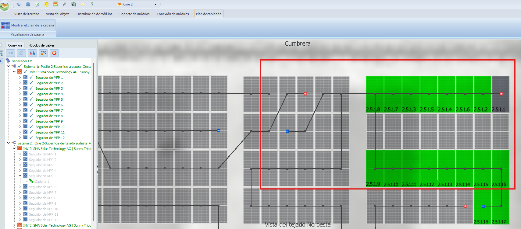Click dark gray module labeled 2.5.1.1
This screenshot has width=521, height=229.
[501, 94]
